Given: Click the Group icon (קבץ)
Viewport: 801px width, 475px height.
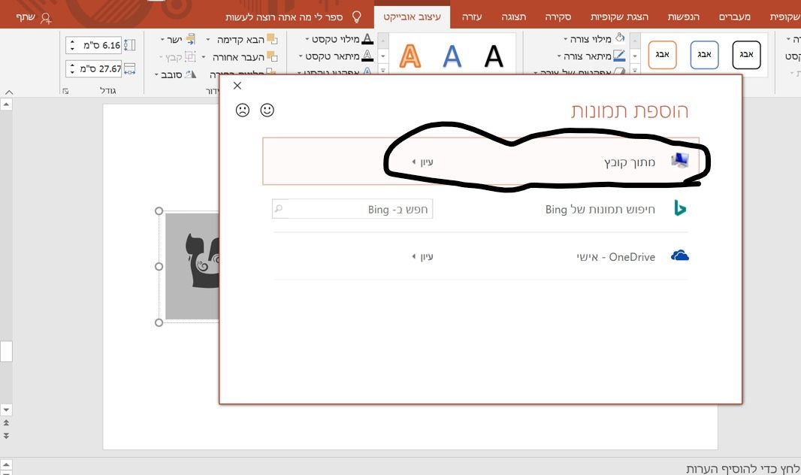Looking at the screenshot, I should pos(190,56).
